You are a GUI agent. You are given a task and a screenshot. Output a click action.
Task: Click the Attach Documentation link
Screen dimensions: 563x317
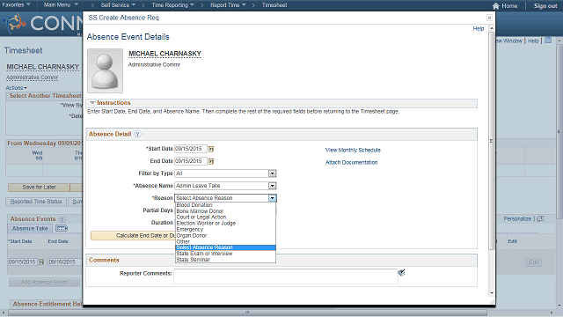point(352,162)
